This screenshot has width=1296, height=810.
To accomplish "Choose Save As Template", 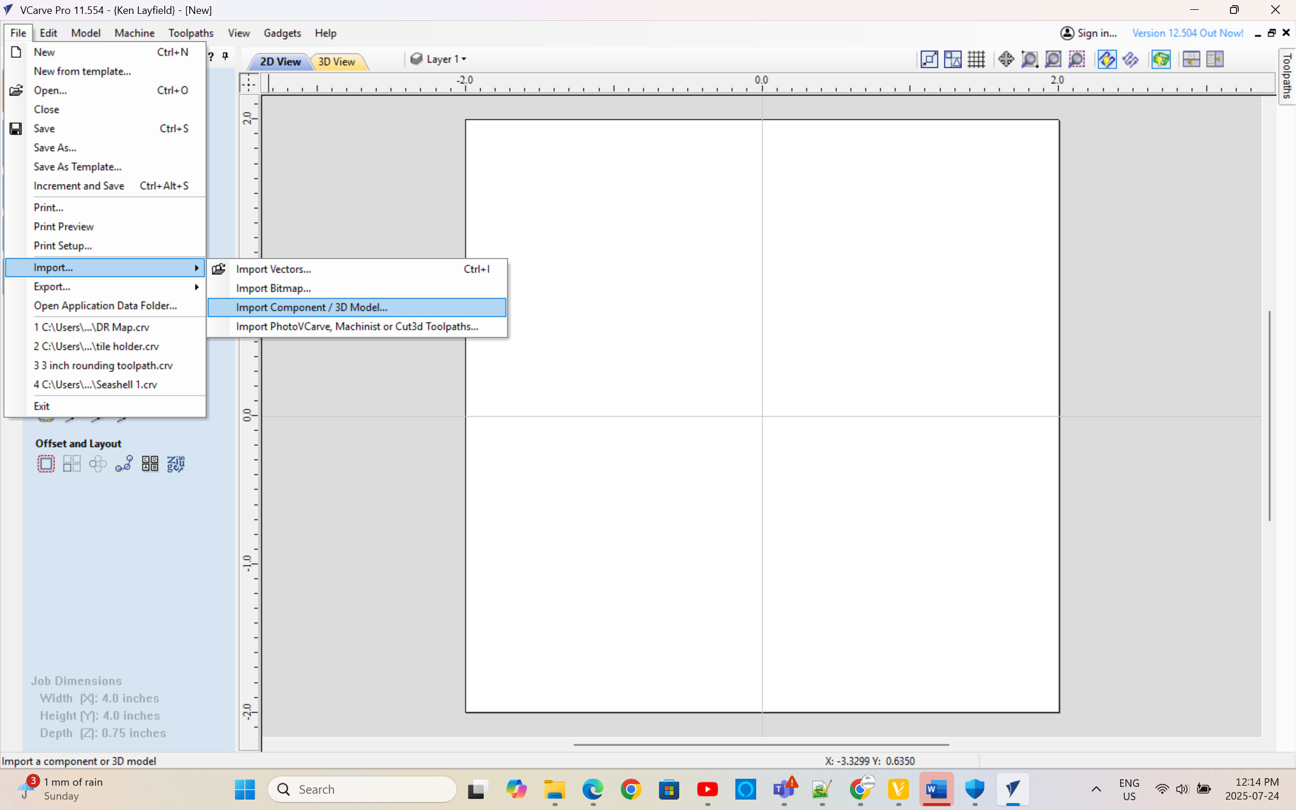I will 105,167.
